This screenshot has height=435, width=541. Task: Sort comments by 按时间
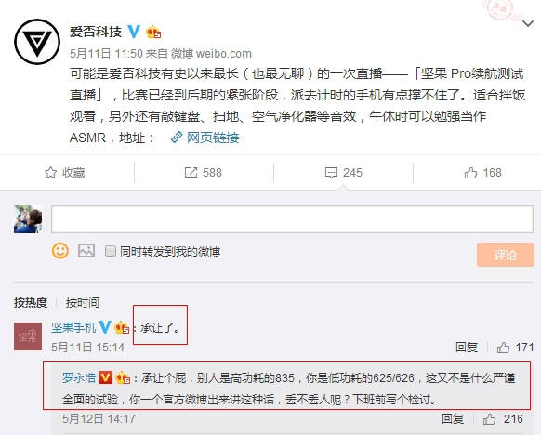pyautogui.click(x=83, y=302)
